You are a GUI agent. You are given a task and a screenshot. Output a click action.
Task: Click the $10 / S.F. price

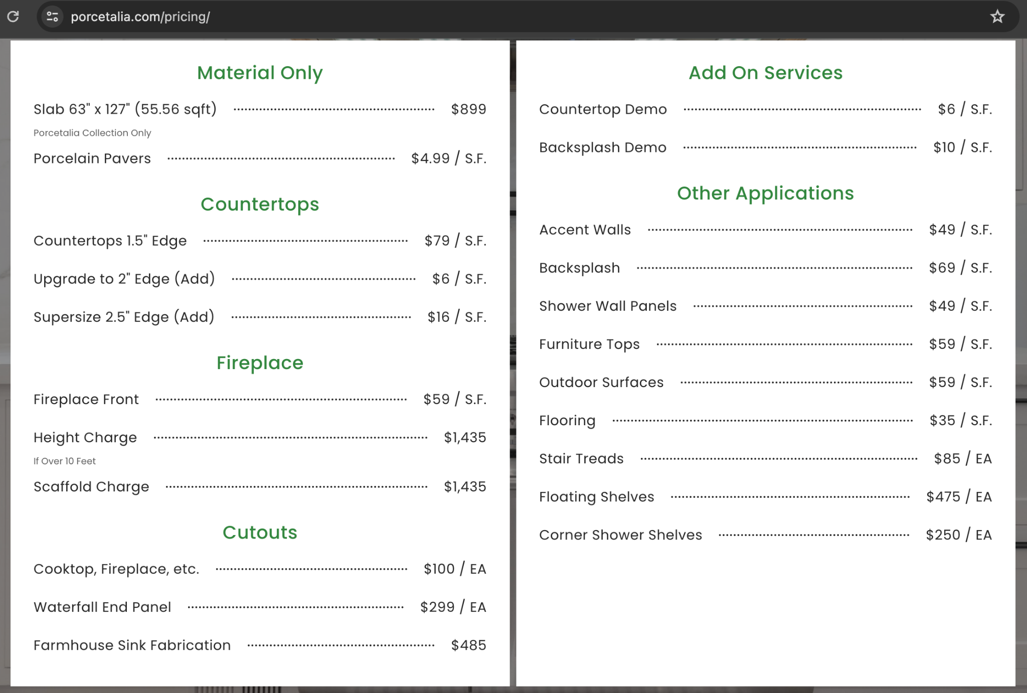pyautogui.click(x=962, y=147)
